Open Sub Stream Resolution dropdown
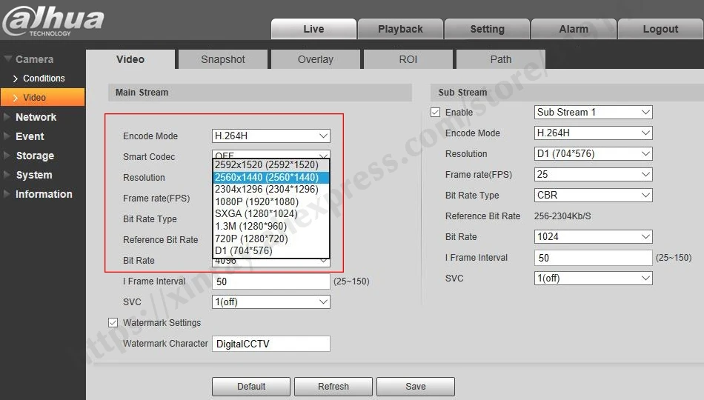The height and width of the screenshot is (400, 704). pyautogui.click(x=593, y=153)
